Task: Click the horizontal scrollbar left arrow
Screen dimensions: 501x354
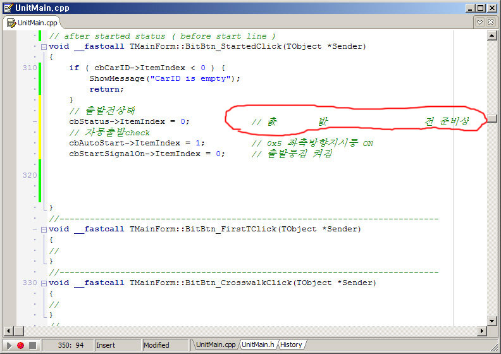Action: coord(9,331)
